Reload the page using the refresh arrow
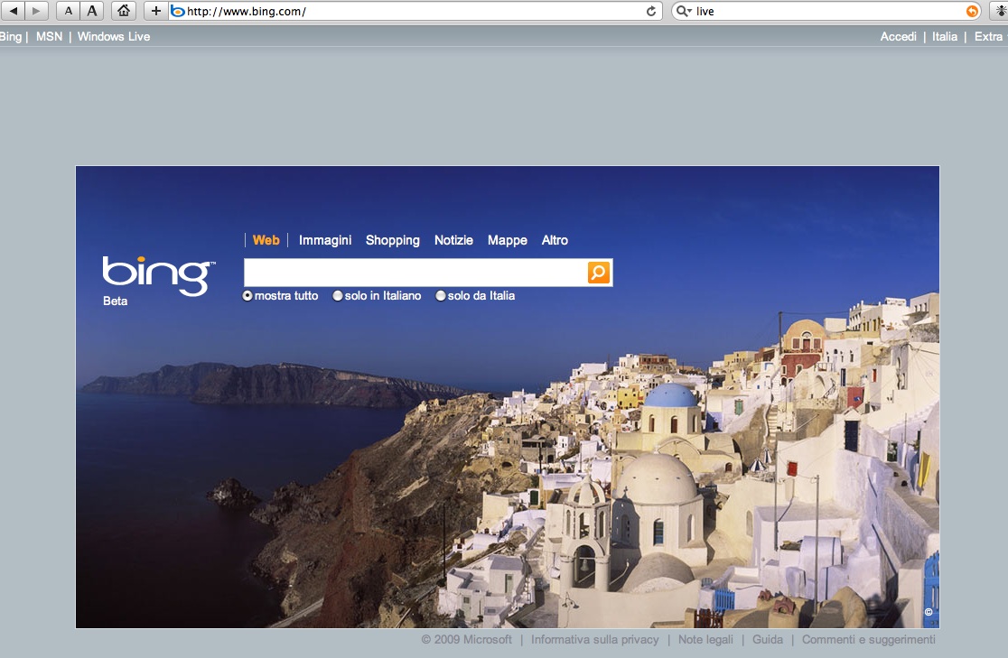Screen dimensions: 1008x658 (650, 11)
